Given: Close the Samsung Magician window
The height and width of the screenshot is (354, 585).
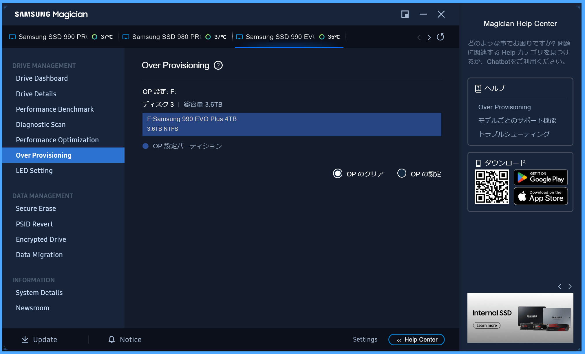Looking at the screenshot, I should click(x=441, y=14).
